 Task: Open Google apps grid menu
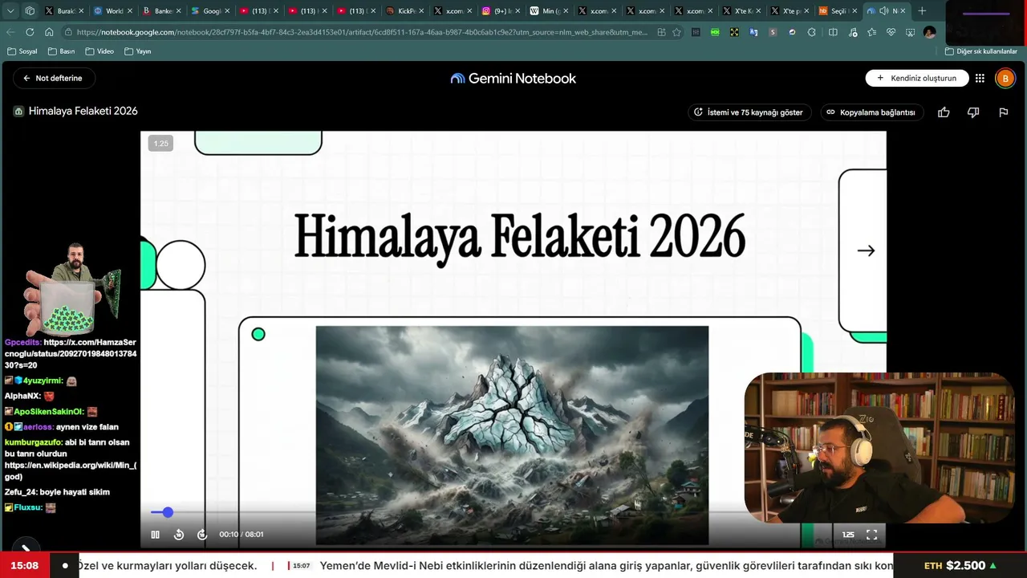point(980,78)
